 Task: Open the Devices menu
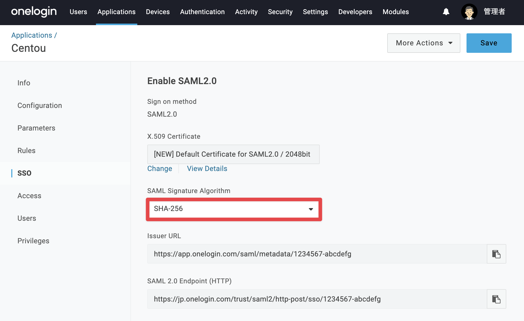pyautogui.click(x=158, y=12)
